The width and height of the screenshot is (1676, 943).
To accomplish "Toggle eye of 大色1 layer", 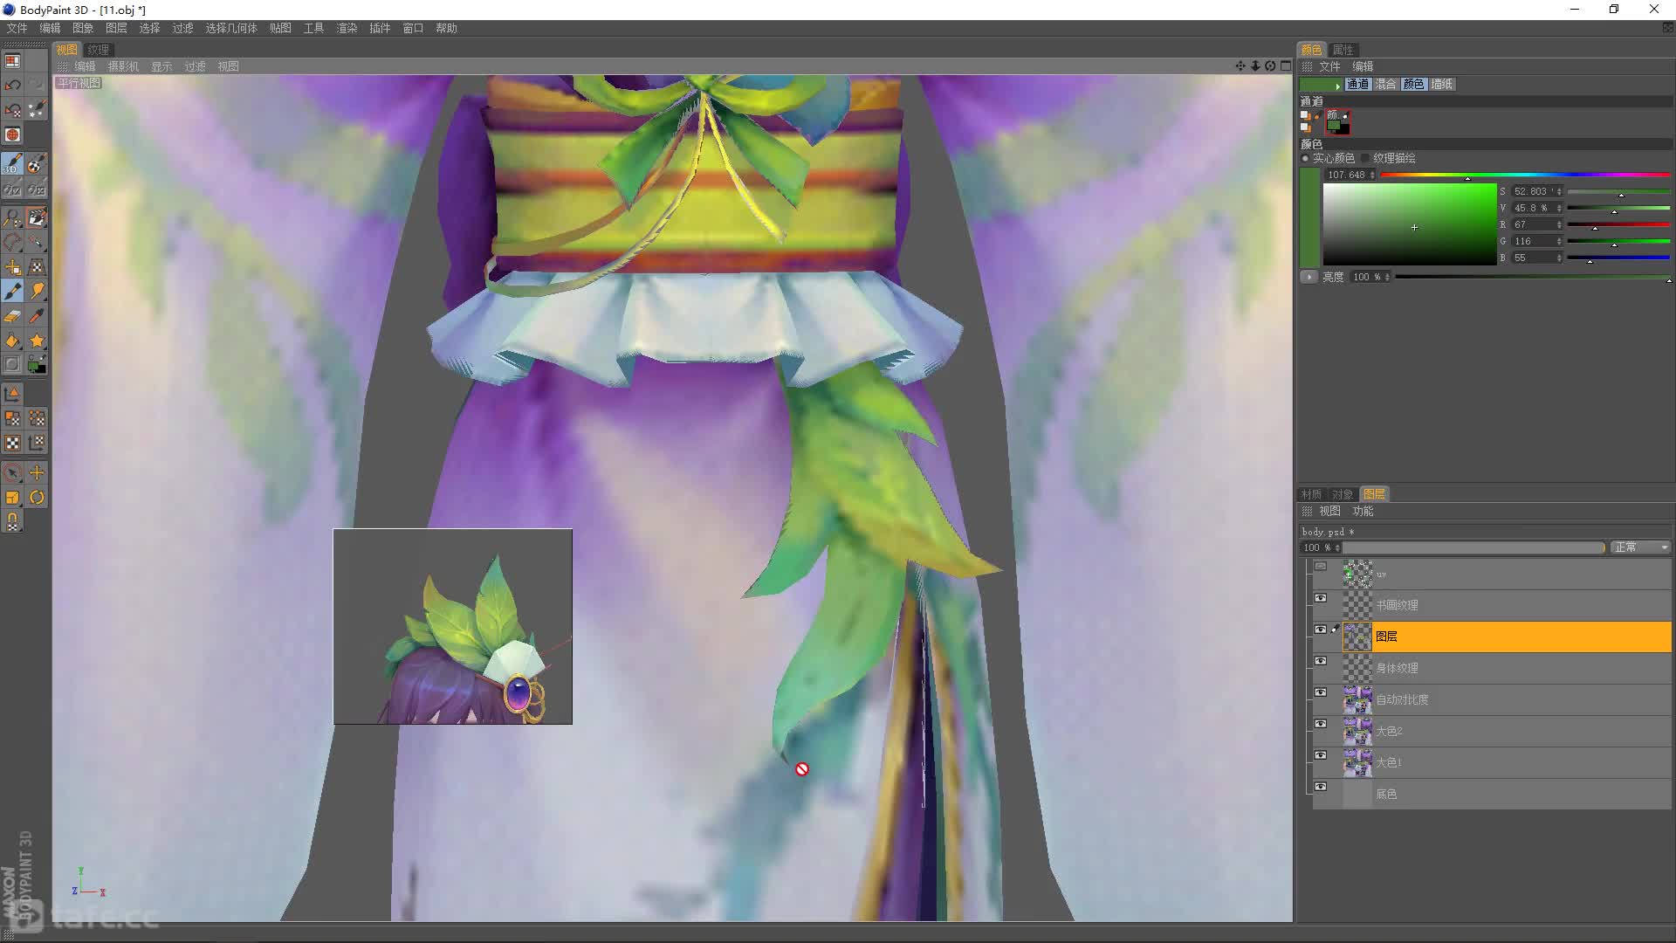I will [1321, 755].
